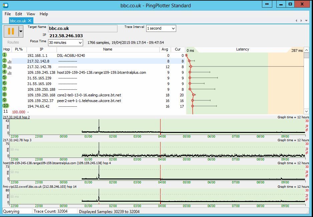The image size is (313, 217).
Task: Open the Edit menu
Action: pyautogui.click(x=19, y=14)
